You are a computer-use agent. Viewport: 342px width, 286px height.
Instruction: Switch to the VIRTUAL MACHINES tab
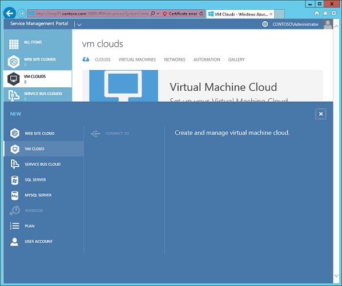[137, 59]
